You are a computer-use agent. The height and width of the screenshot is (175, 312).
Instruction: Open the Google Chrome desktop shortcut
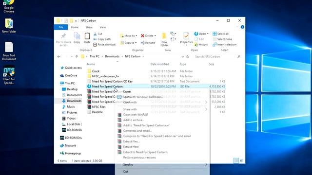[9, 6]
